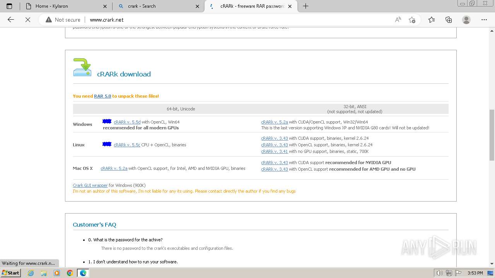Click the "Linux" row label
This screenshot has height=278, width=495.
(x=79, y=145)
